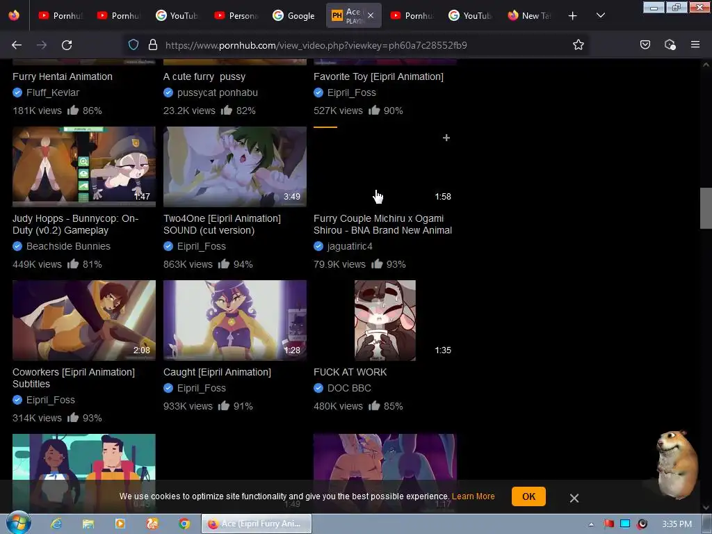Viewport: 712px width, 534px height.
Task: Click the "527K views" text
Action: click(x=338, y=111)
